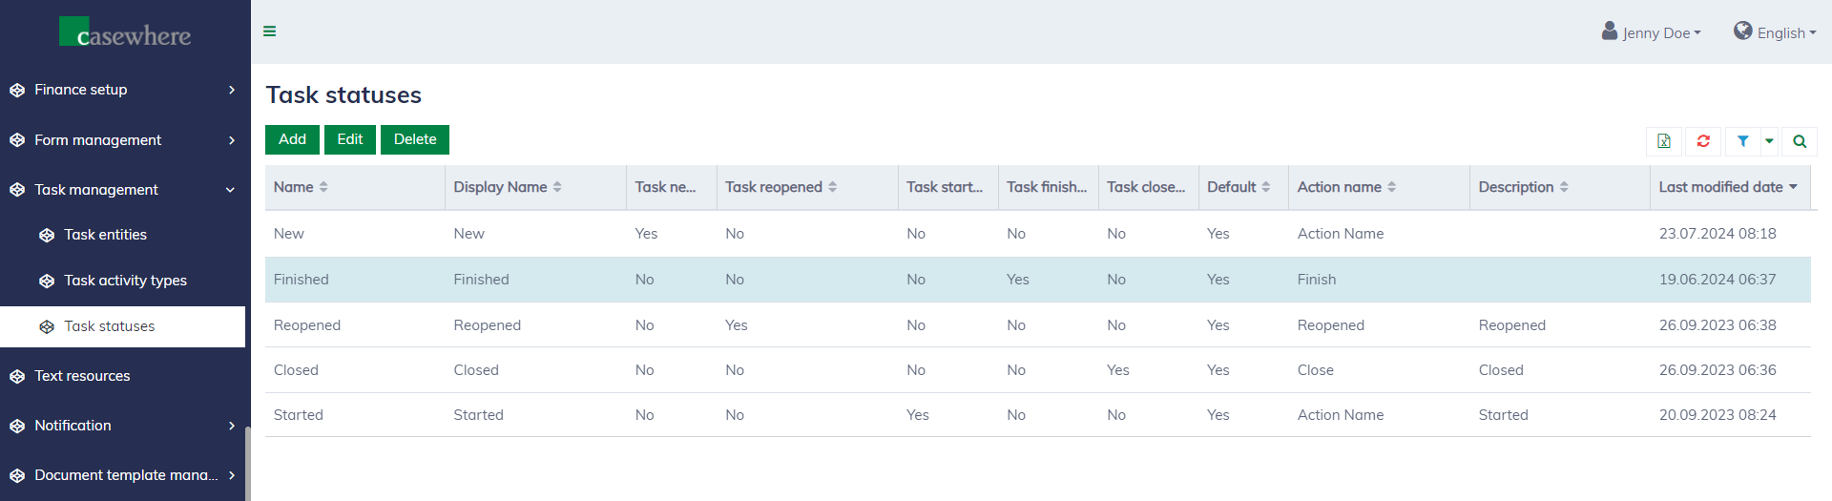Open Task entities in sidebar
The height and width of the screenshot is (501, 1832).
point(105,235)
